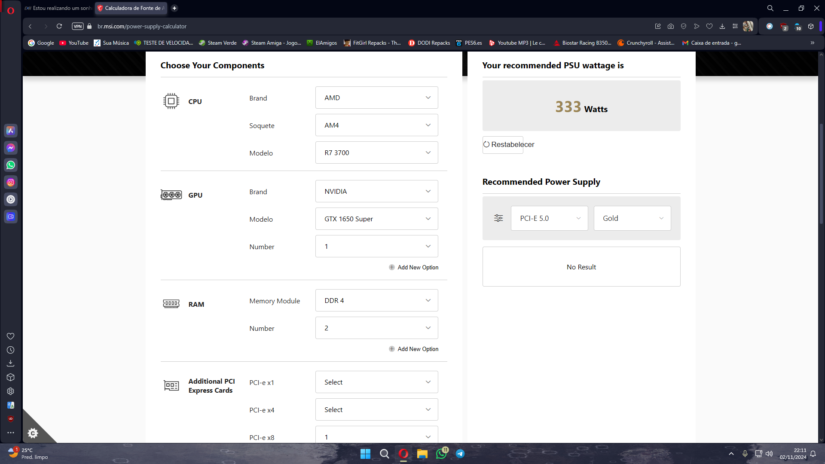Open history clock in the sidebar
Viewport: 825px width, 464px height.
point(11,350)
